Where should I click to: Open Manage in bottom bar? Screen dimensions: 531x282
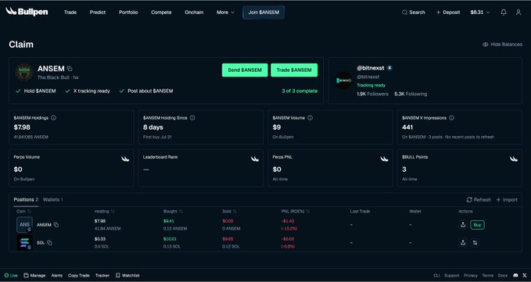pos(34,276)
